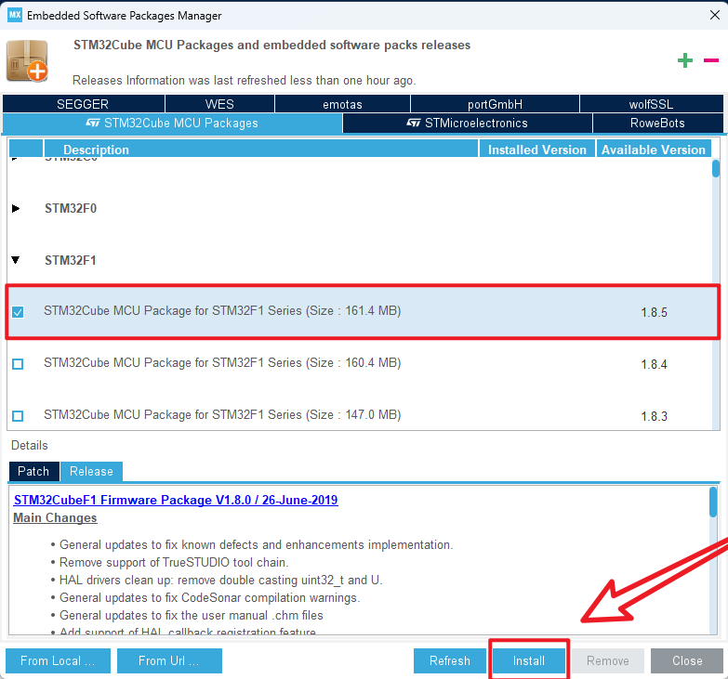Click the MX application logo icon
The image size is (728, 679).
click(x=14, y=16)
